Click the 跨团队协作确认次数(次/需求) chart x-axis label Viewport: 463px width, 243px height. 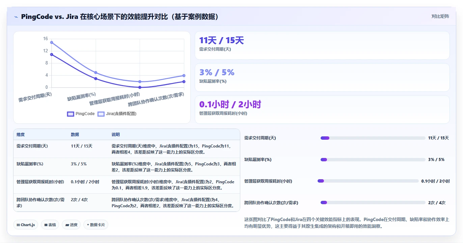156,100
